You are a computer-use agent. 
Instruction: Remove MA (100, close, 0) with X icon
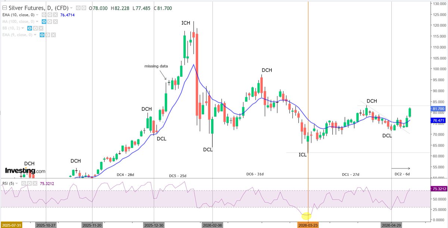coord(55,22)
